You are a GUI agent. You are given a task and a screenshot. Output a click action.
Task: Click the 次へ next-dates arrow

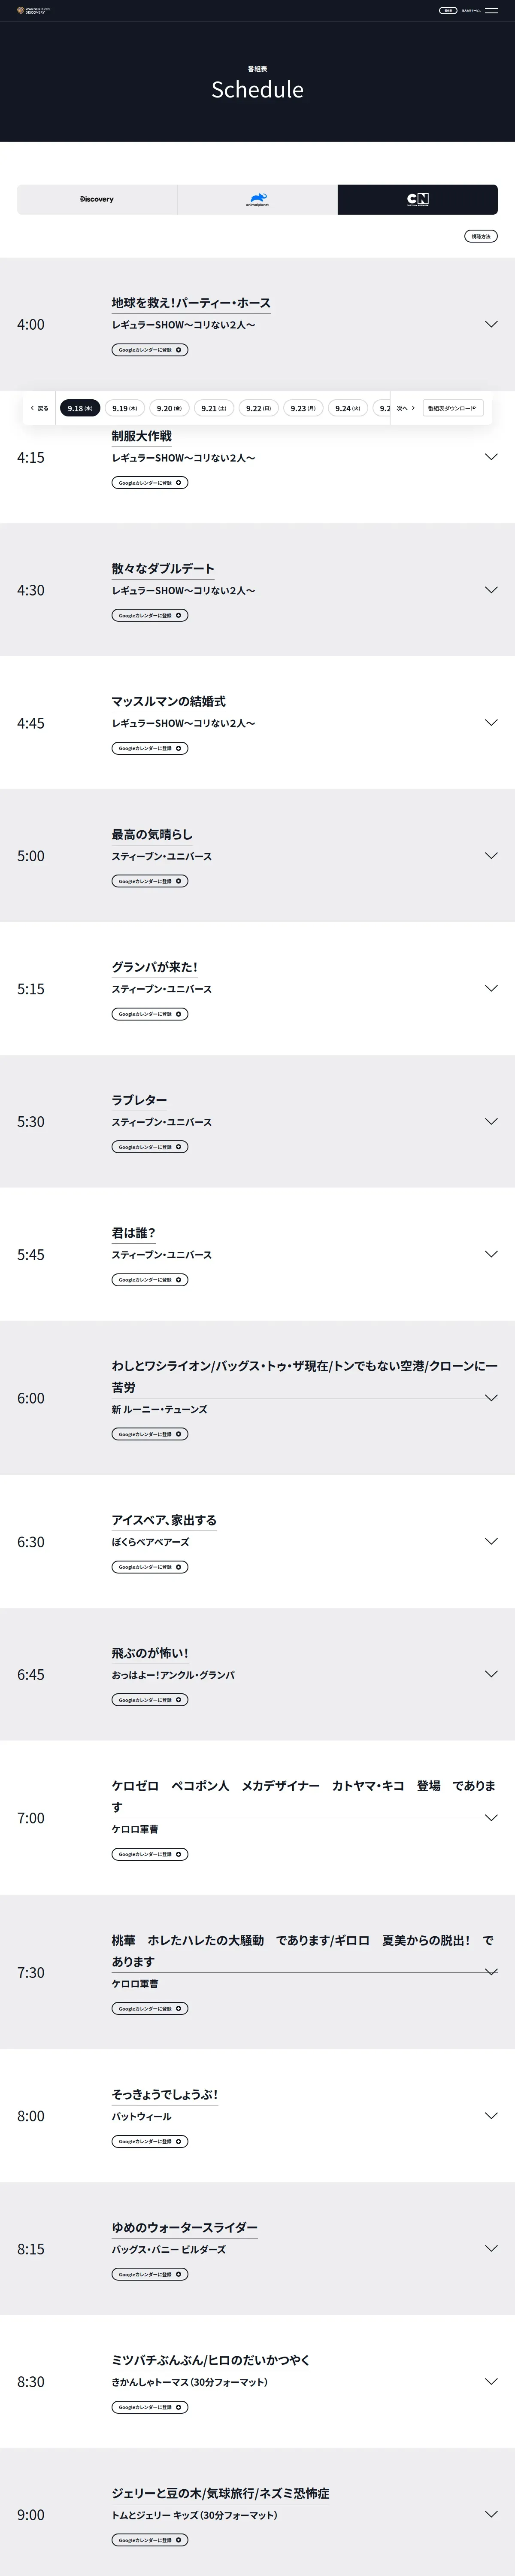point(405,408)
